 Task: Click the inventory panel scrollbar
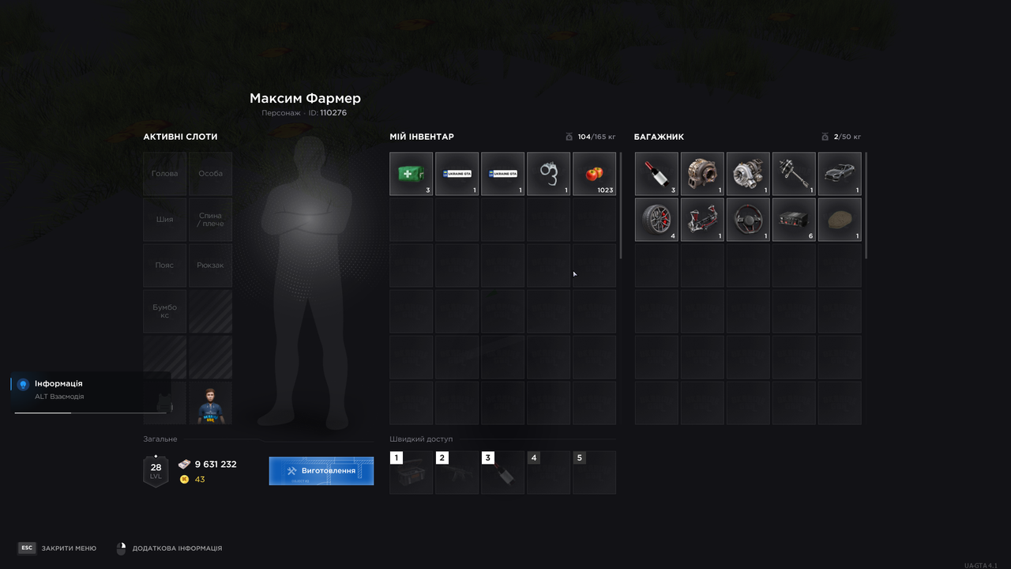click(621, 205)
